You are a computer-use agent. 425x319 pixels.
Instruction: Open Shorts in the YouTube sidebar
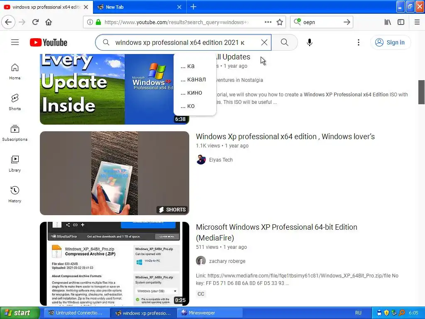(15, 102)
